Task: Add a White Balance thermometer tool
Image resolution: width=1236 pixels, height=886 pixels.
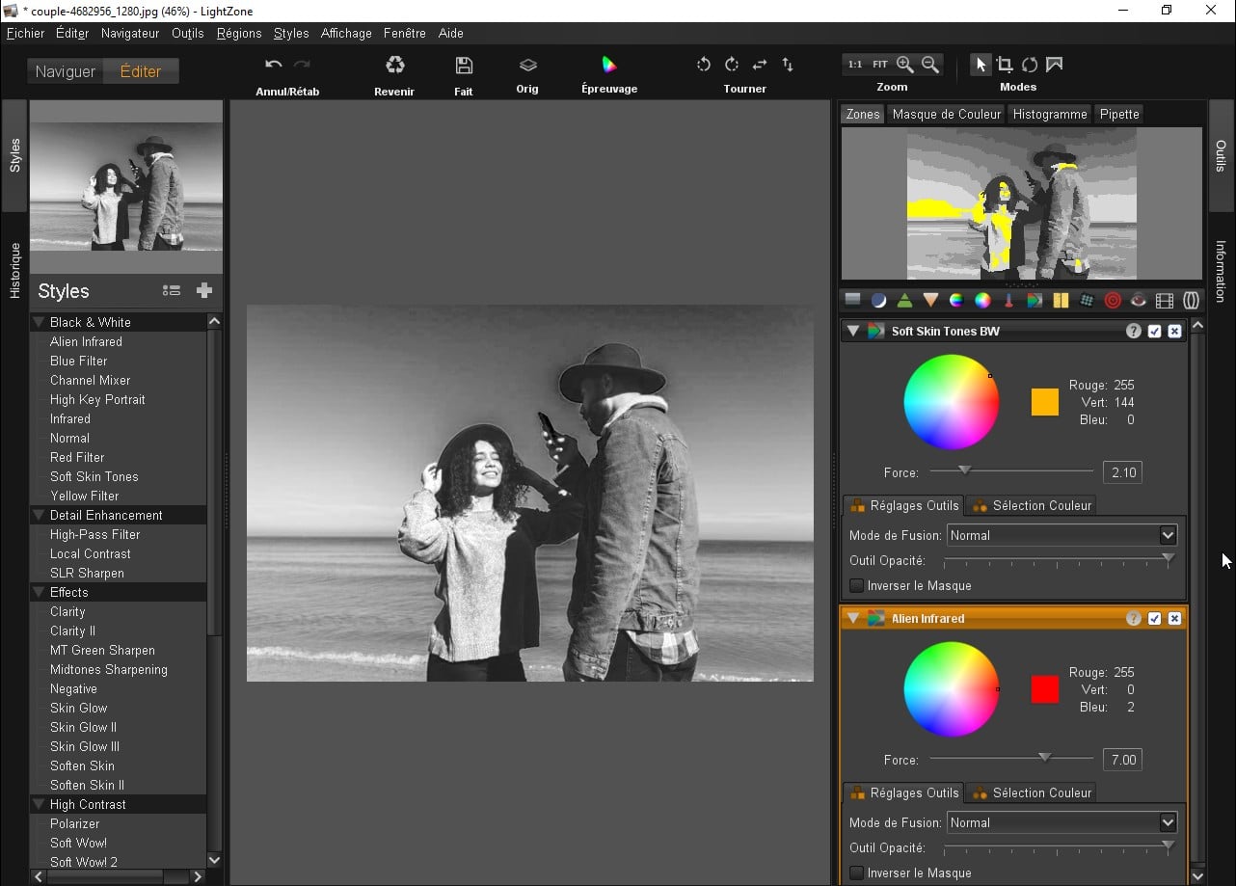Action: click(x=1008, y=301)
